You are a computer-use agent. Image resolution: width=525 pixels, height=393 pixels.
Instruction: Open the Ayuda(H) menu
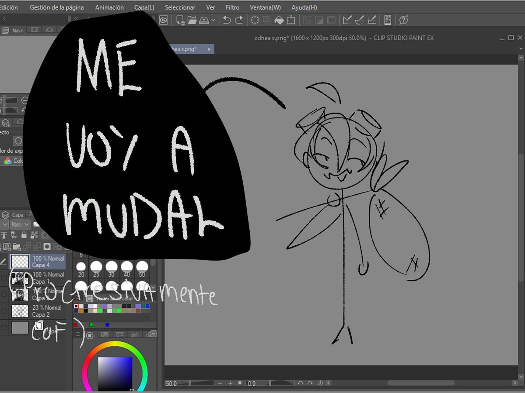point(304,7)
